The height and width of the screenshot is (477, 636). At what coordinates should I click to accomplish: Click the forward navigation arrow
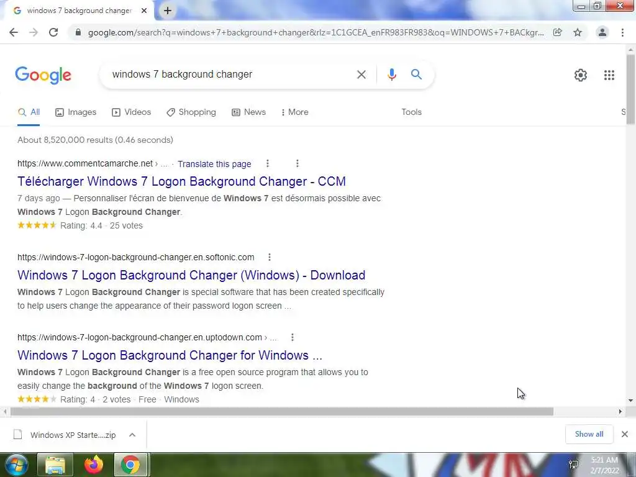pyautogui.click(x=34, y=32)
